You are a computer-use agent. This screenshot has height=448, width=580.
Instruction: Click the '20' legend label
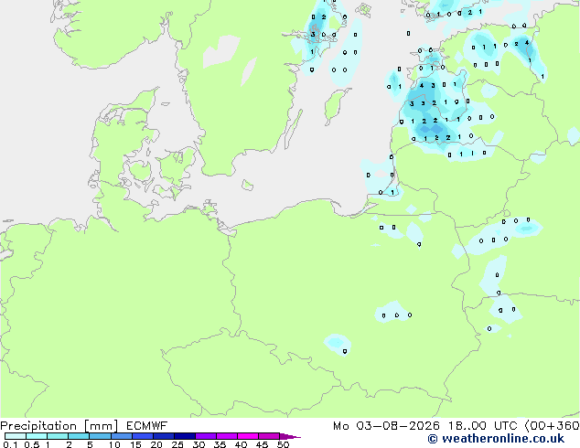tap(156, 444)
